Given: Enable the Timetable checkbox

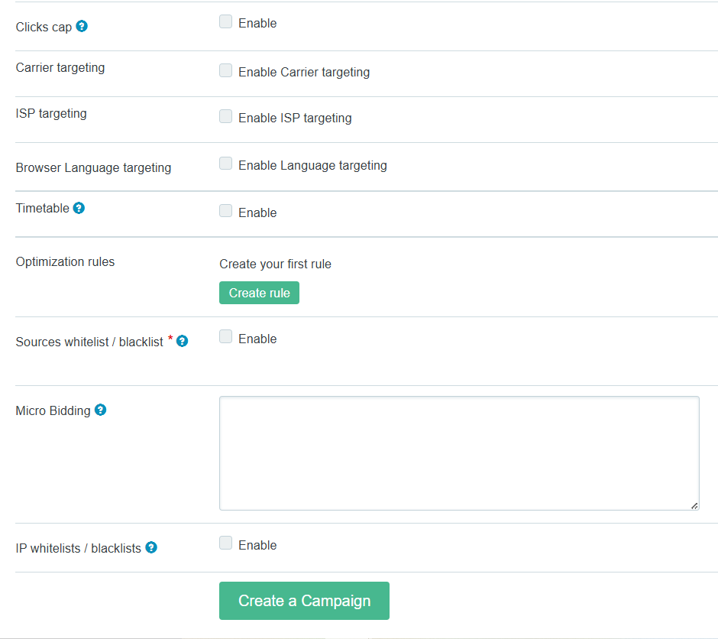Looking at the screenshot, I should 225,211.
